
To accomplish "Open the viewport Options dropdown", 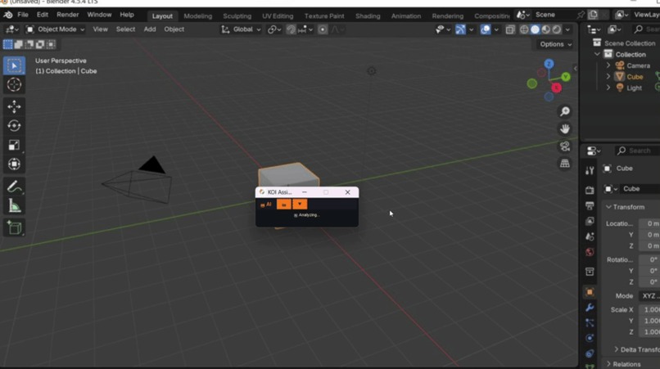I will [556, 44].
